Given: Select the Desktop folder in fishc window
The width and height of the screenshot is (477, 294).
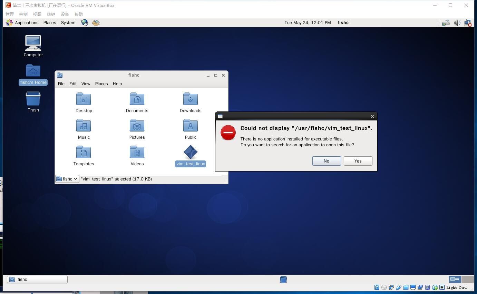Looking at the screenshot, I should click(84, 102).
